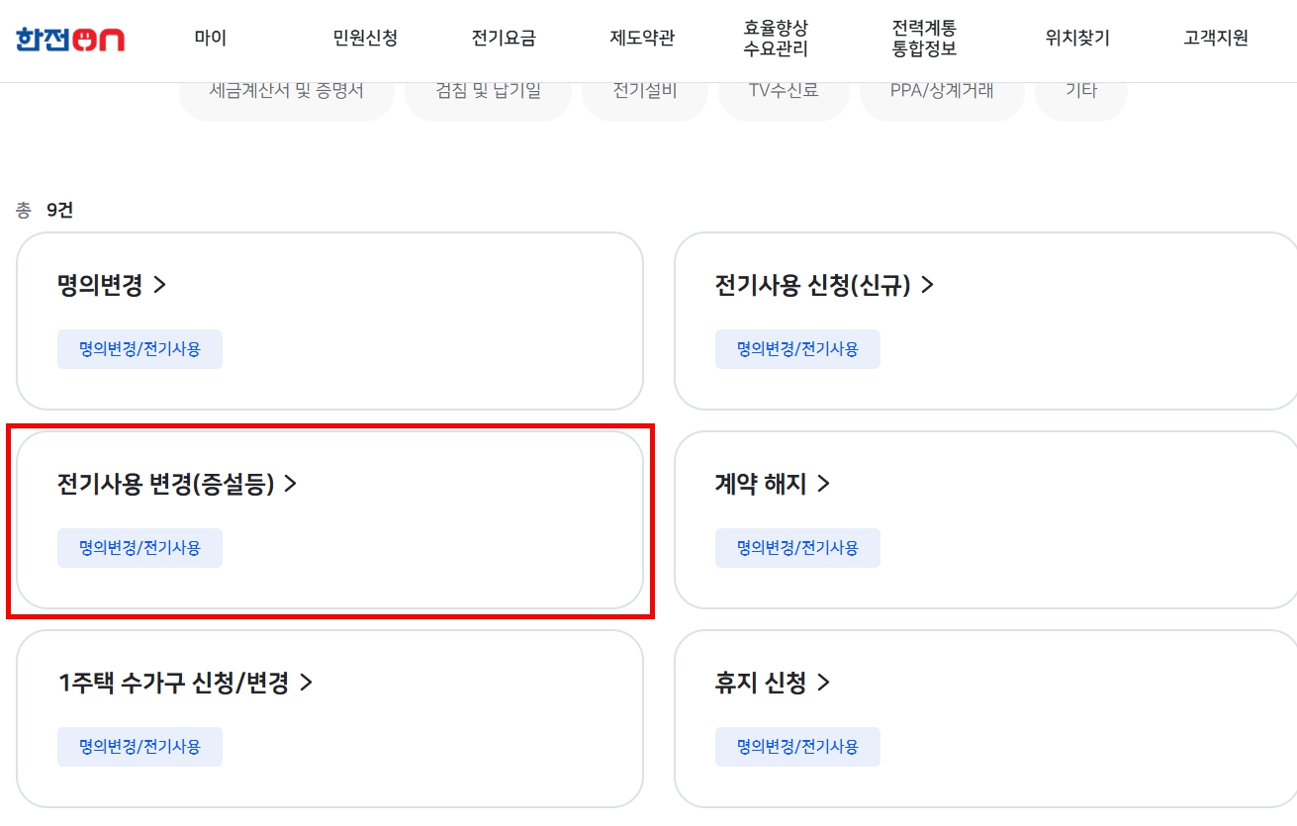The height and width of the screenshot is (826, 1297).
Task: Select the 세금계산서 및 증명서 filter tab
Action: point(287,91)
